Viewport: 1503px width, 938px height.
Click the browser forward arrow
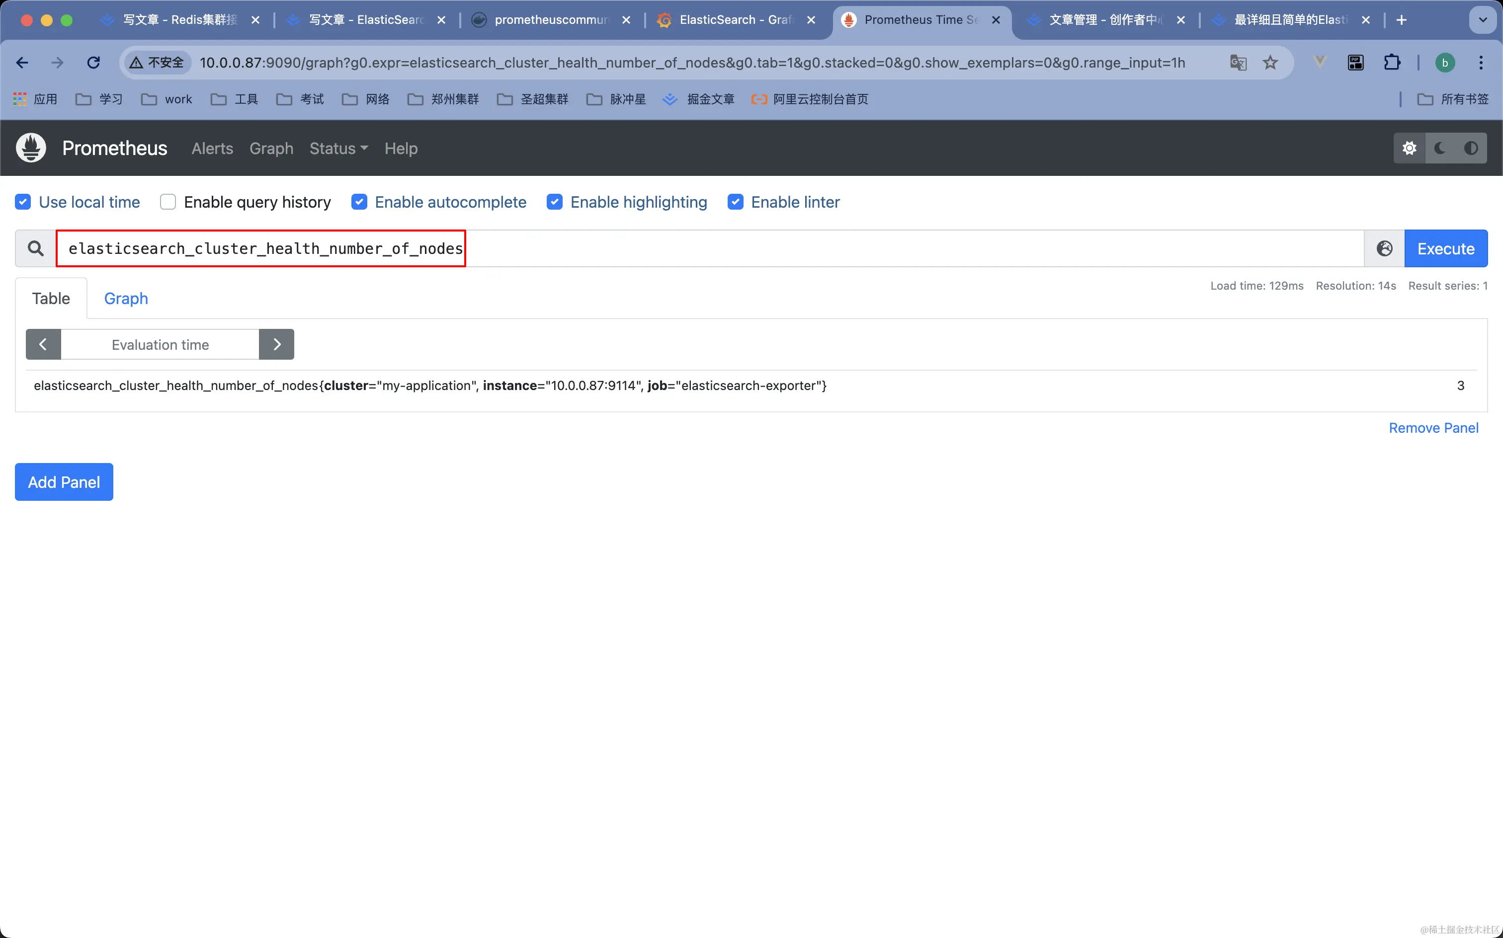[x=58, y=63]
